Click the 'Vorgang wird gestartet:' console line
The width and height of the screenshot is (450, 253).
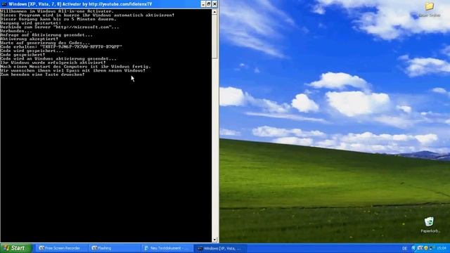coord(31,23)
